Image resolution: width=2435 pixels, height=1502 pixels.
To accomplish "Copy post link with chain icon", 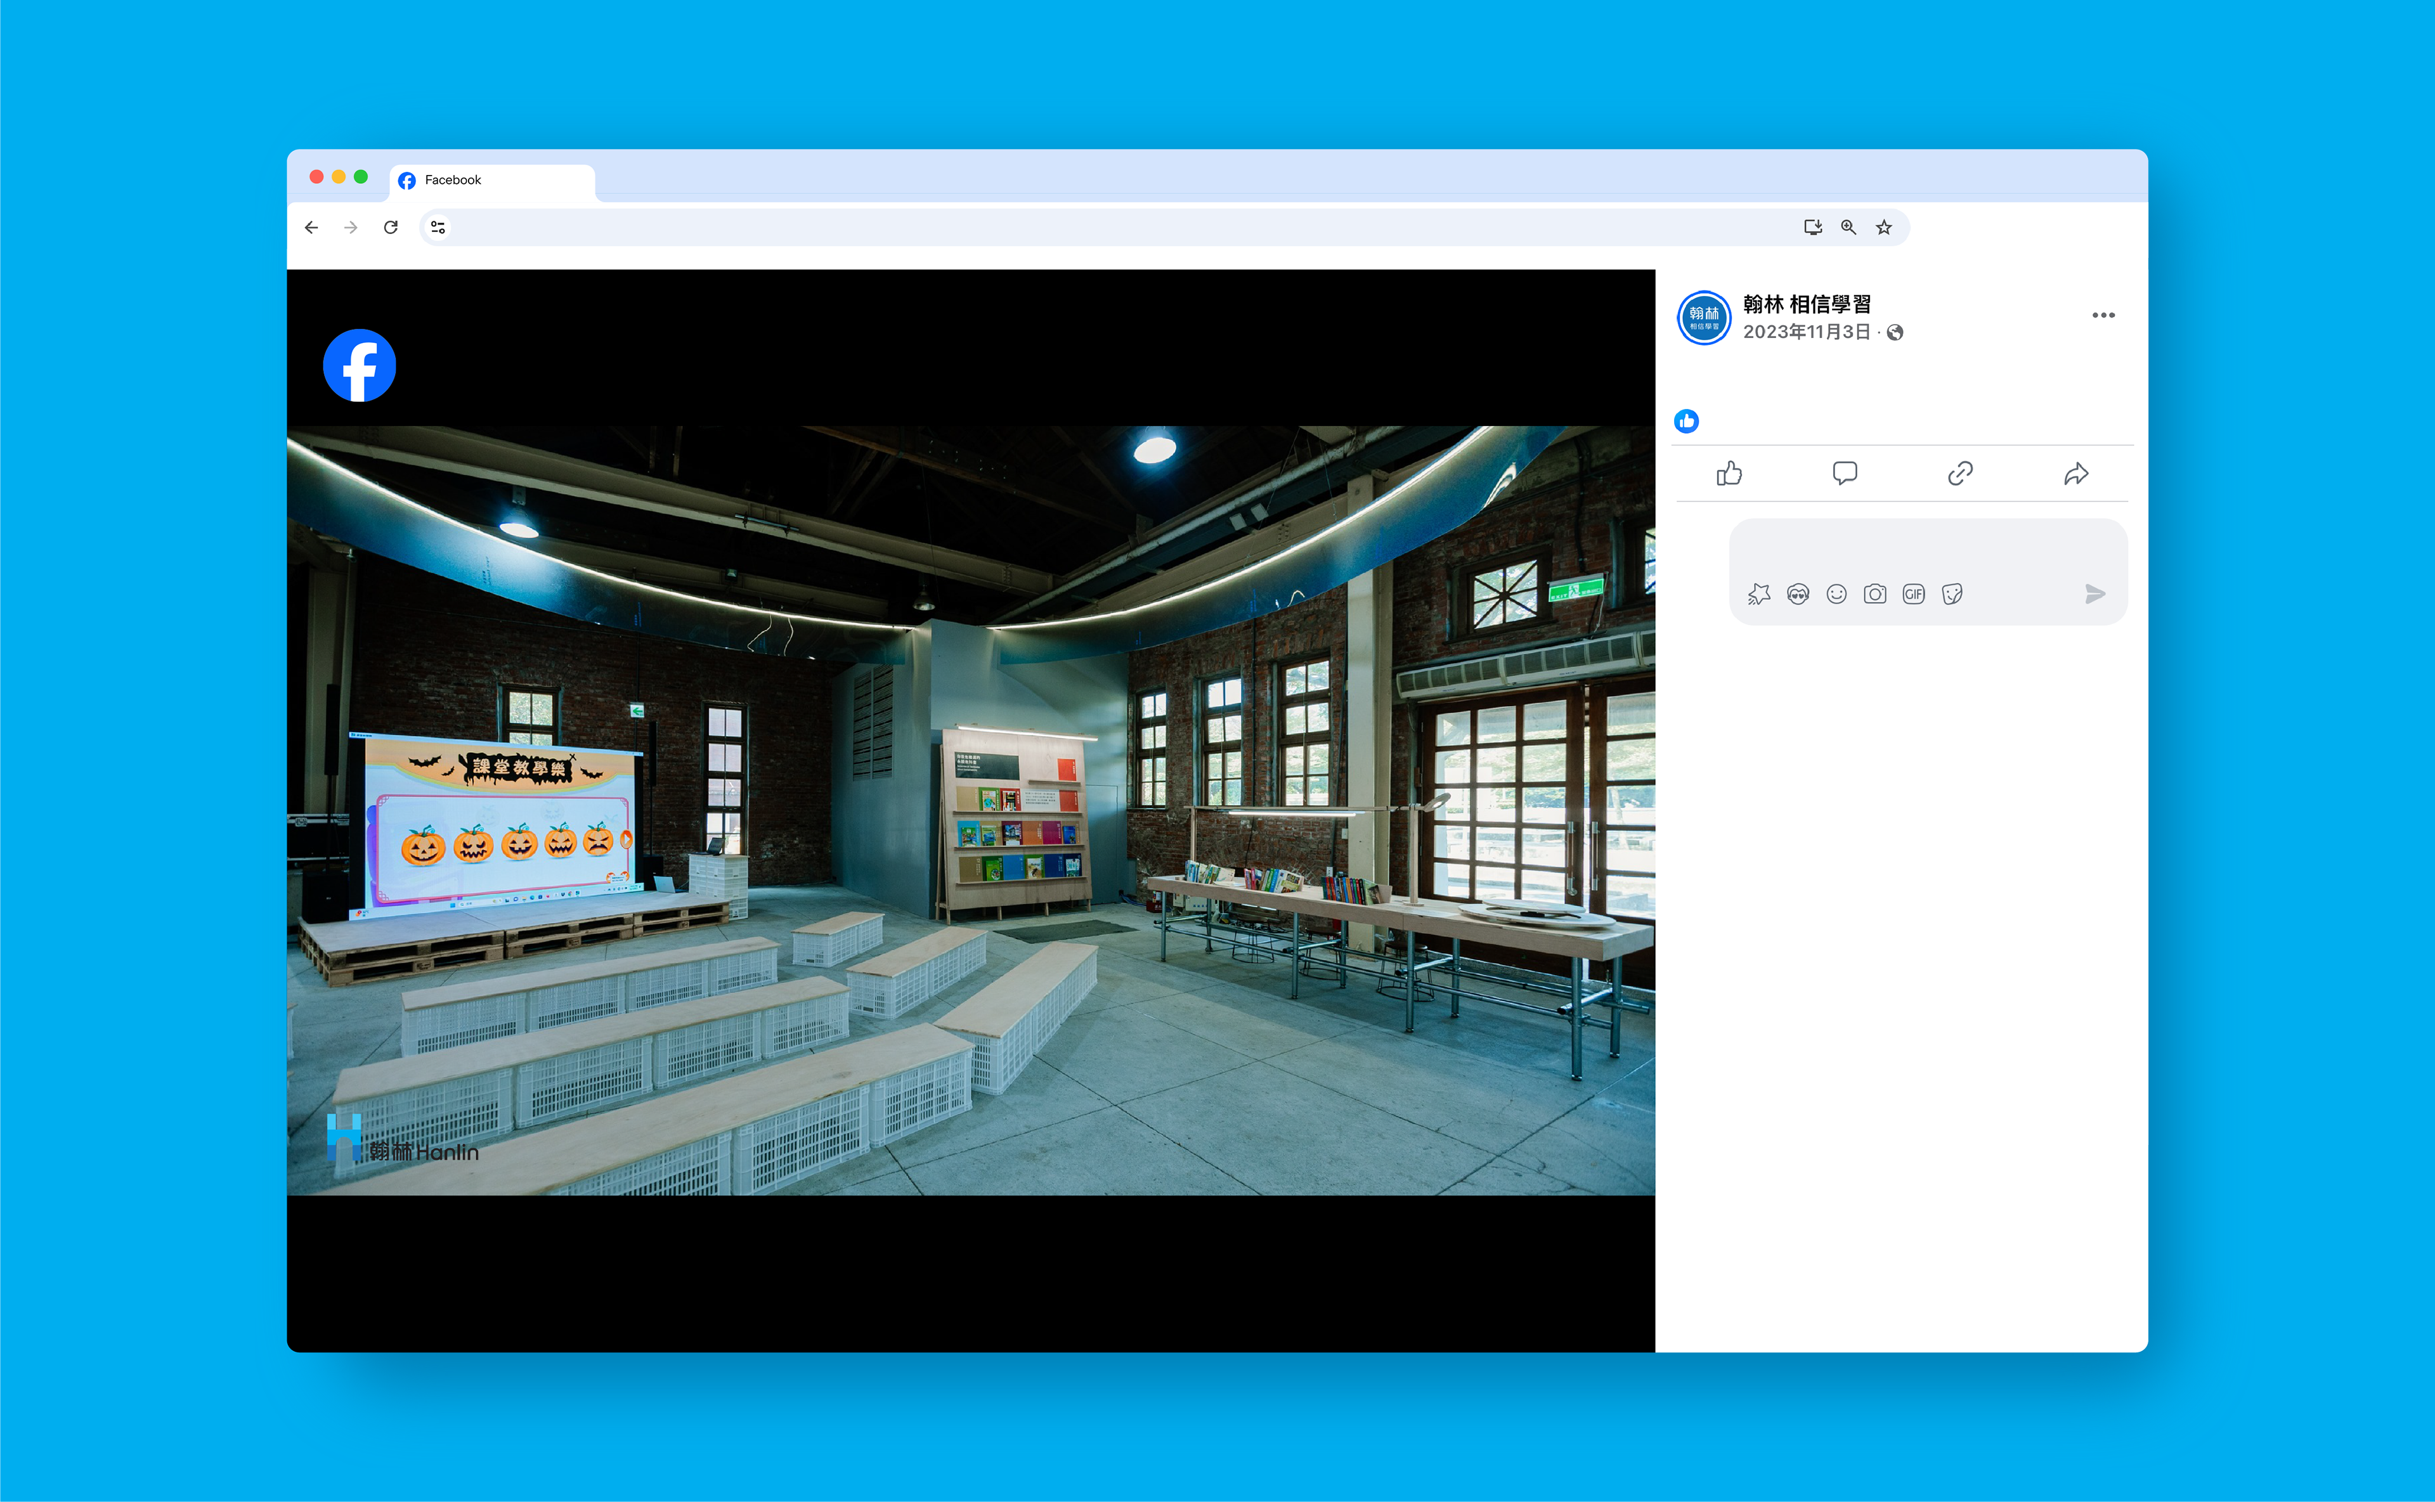I will point(1959,474).
